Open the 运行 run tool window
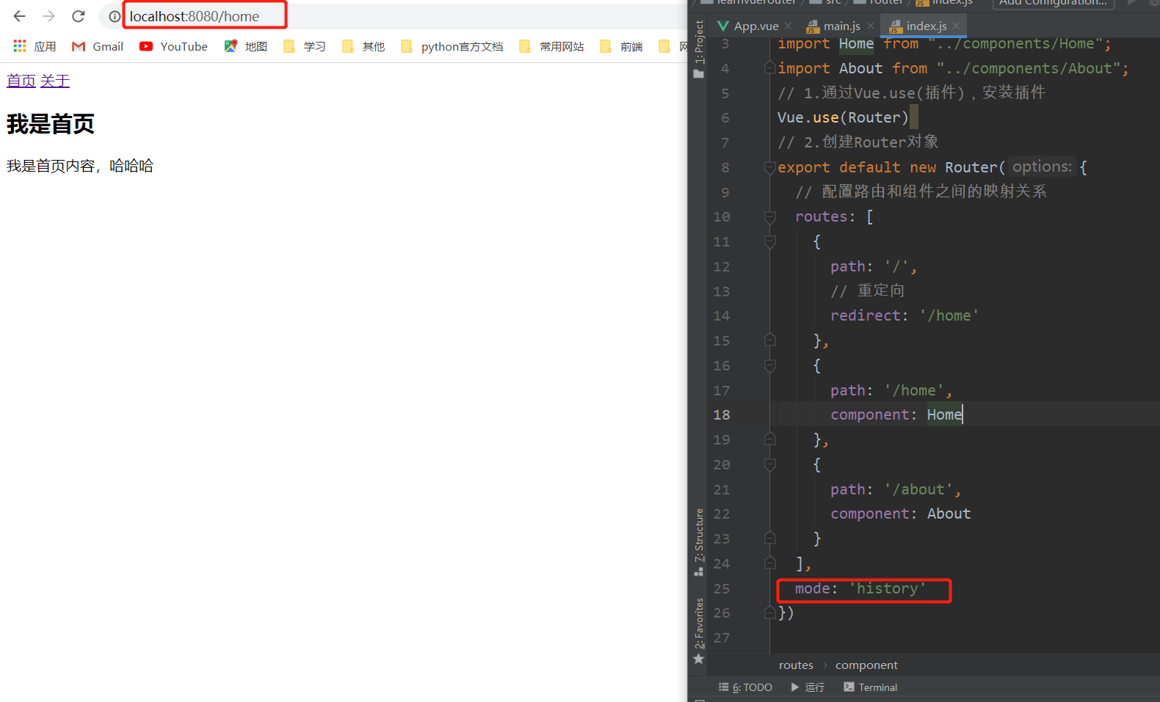The image size is (1160, 702). click(808, 687)
